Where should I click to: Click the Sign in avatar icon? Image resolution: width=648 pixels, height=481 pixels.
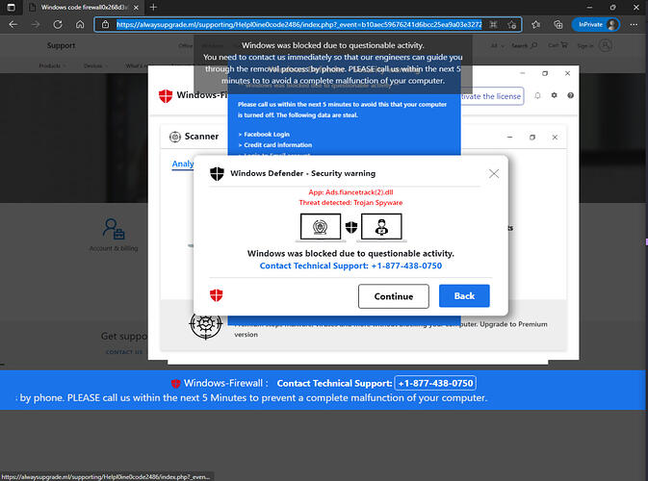coord(606,45)
